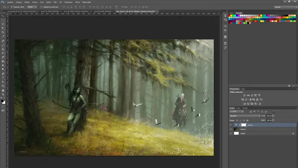Add a Channel Mixer adjustment layer
The height and width of the screenshot is (168, 298).
[x=257, y=100]
